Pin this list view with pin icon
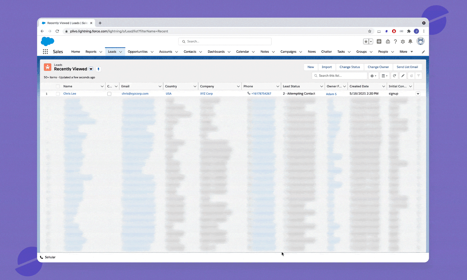Image resolution: width=467 pixels, height=280 pixels. (x=99, y=69)
